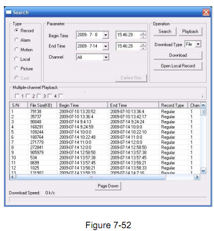Viewport: 214px width, 231px height.
Task: Click the vertical scrollbar thumb
Action: pyautogui.click(x=203, y=112)
